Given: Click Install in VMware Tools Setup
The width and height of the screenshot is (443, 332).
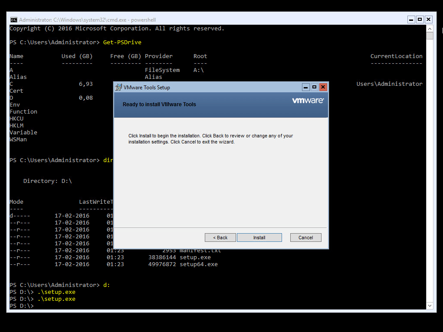Looking at the screenshot, I should (x=259, y=238).
